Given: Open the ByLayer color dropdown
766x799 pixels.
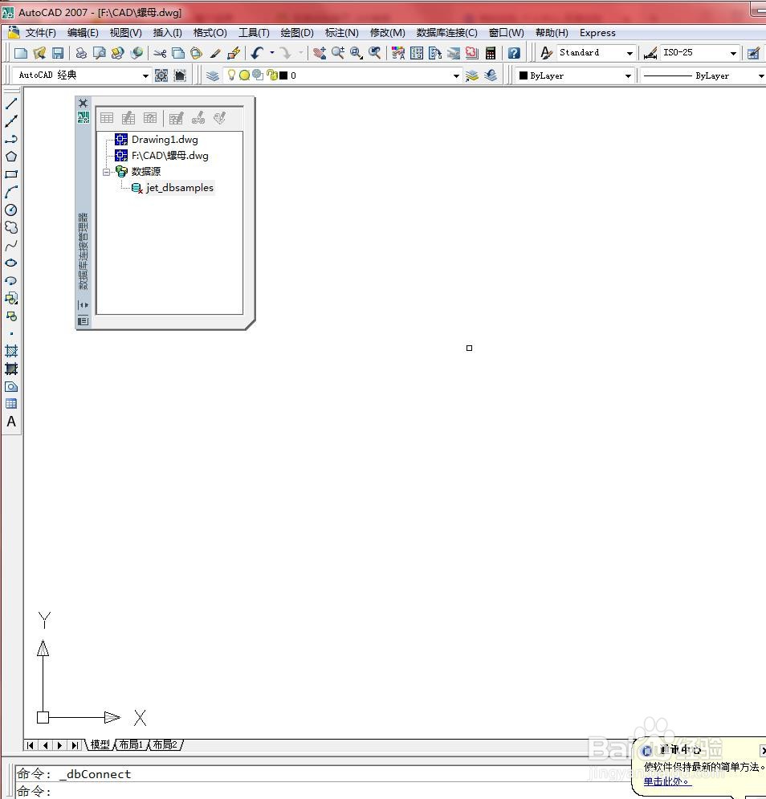Looking at the screenshot, I should click(x=628, y=76).
